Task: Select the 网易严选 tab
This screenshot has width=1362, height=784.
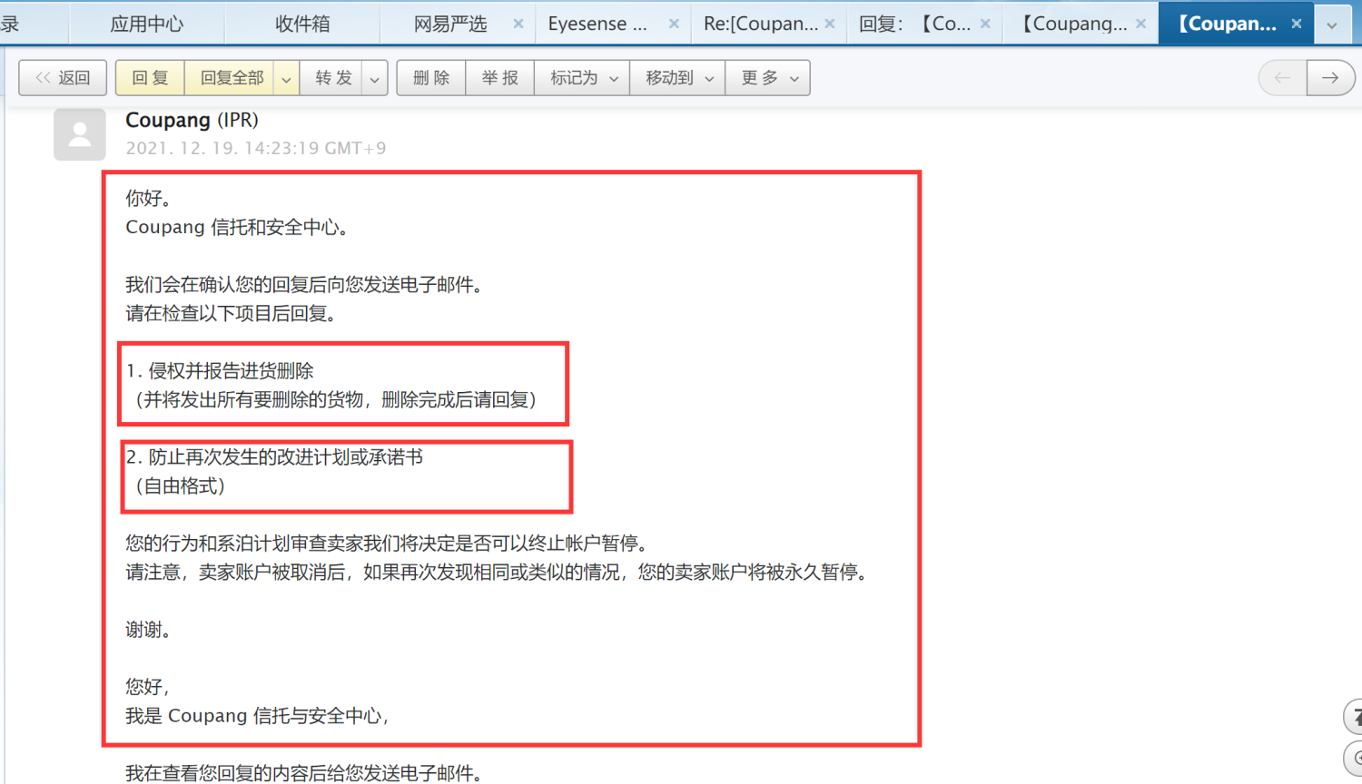Action: 450,23
